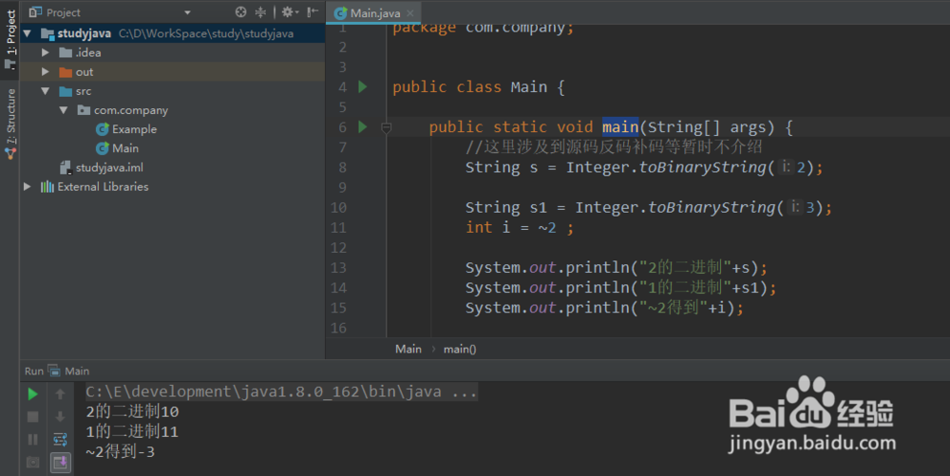Click the highlighted 'main' method name
The height and width of the screenshot is (476, 950).
point(619,126)
